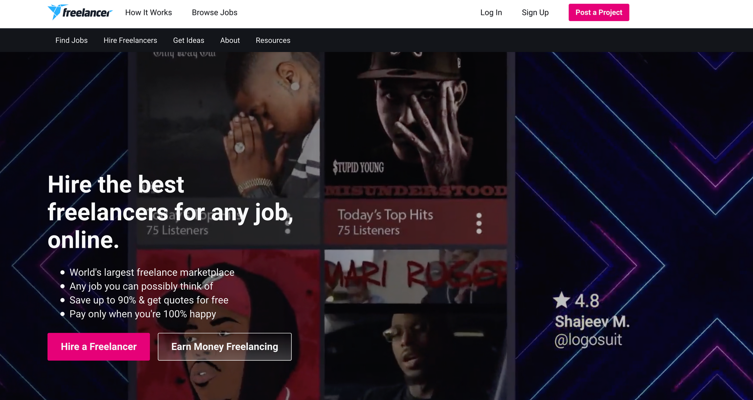Click "Any job you can possibly think of"
The image size is (753, 400).
coord(141,286)
